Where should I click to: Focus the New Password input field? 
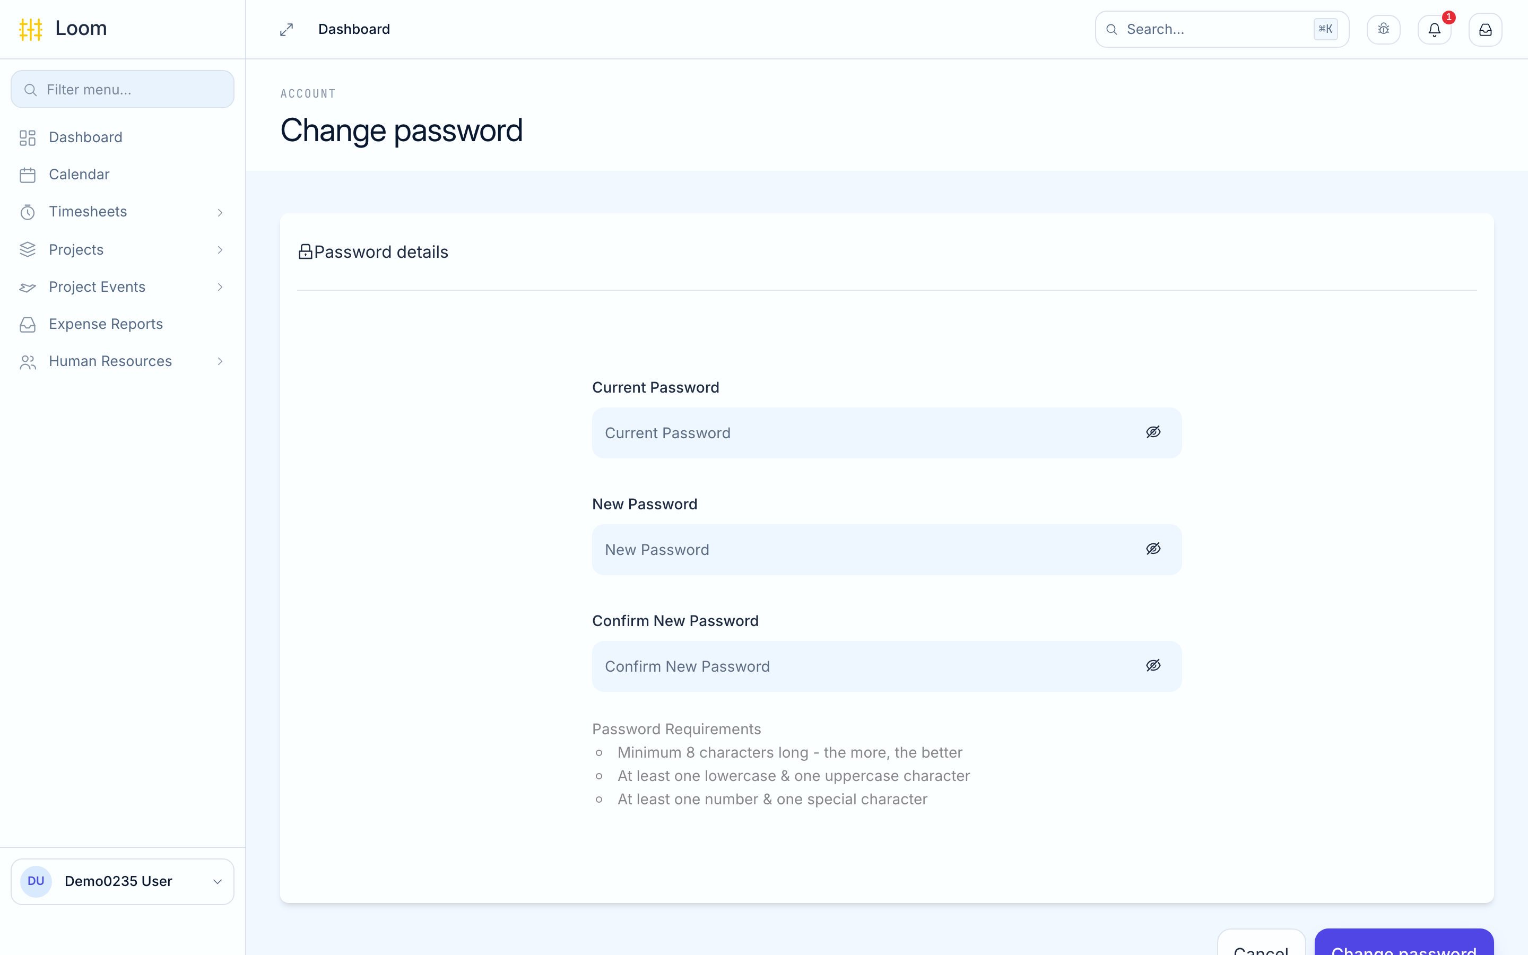[887, 550]
